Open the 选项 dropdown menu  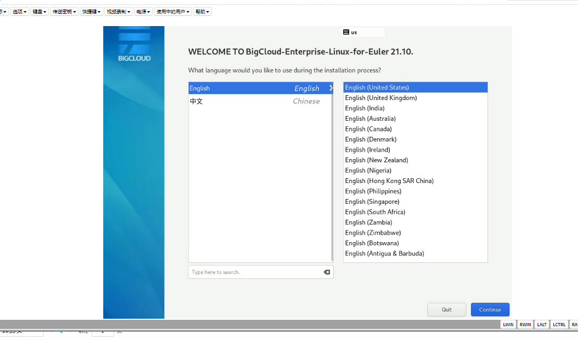coord(20,11)
